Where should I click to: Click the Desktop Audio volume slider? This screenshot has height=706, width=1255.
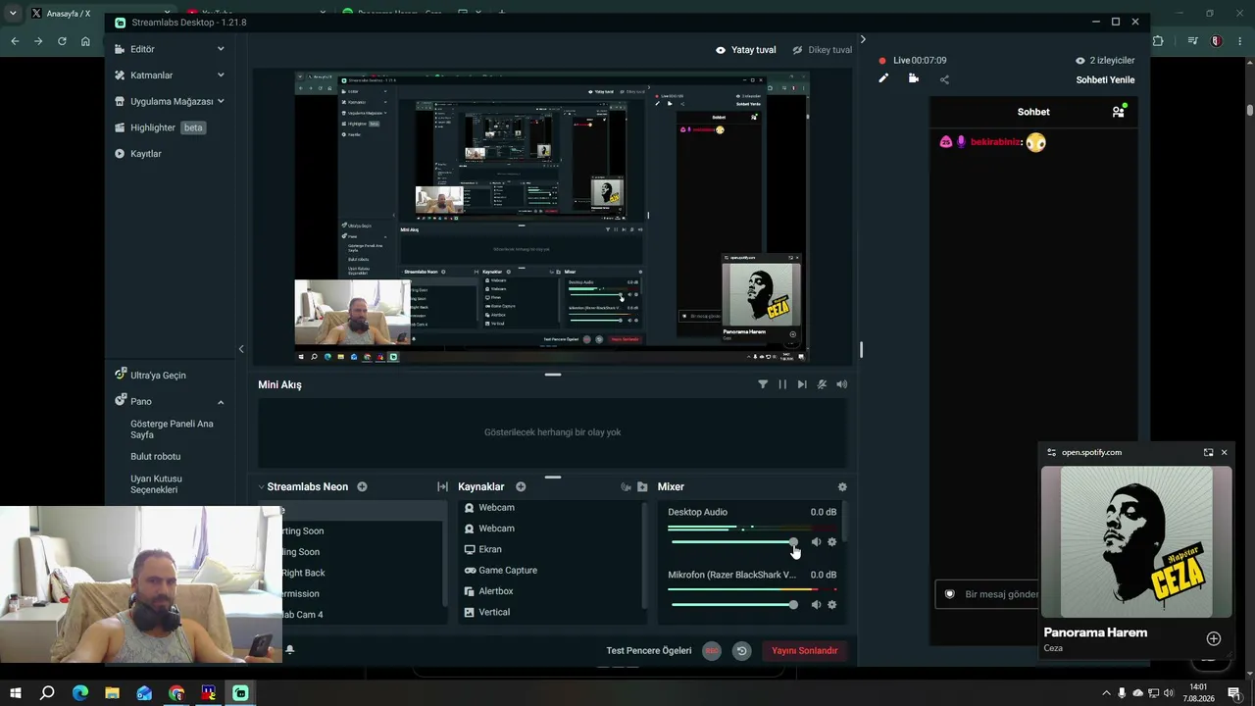tap(734, 542)
